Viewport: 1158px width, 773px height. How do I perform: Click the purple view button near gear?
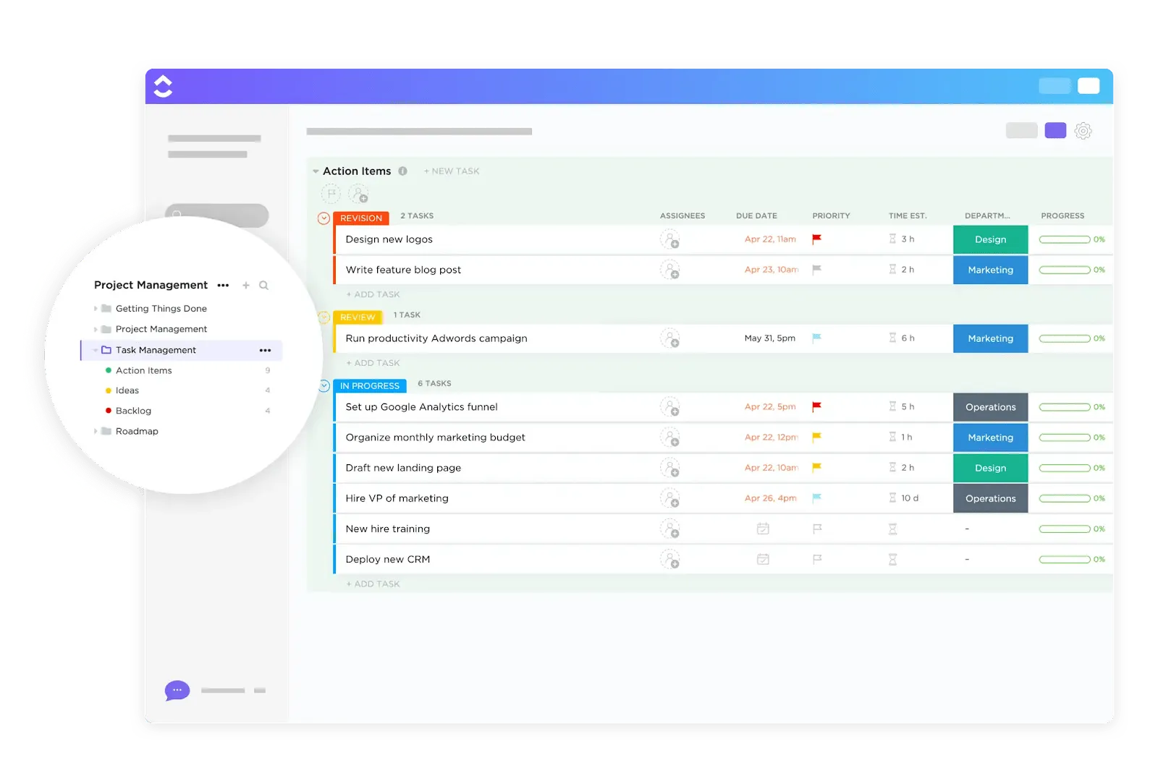tap(1055, 131)
